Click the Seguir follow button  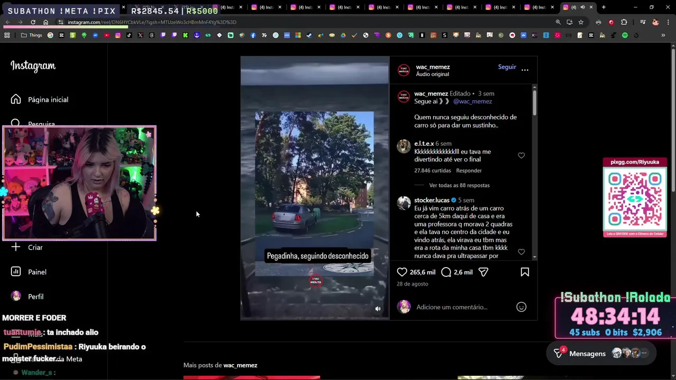[x=507, y=67]
